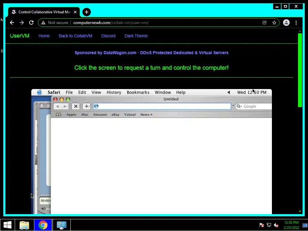Open Safari's Window menu
308x231 pixels.
[x=163, y=92]
